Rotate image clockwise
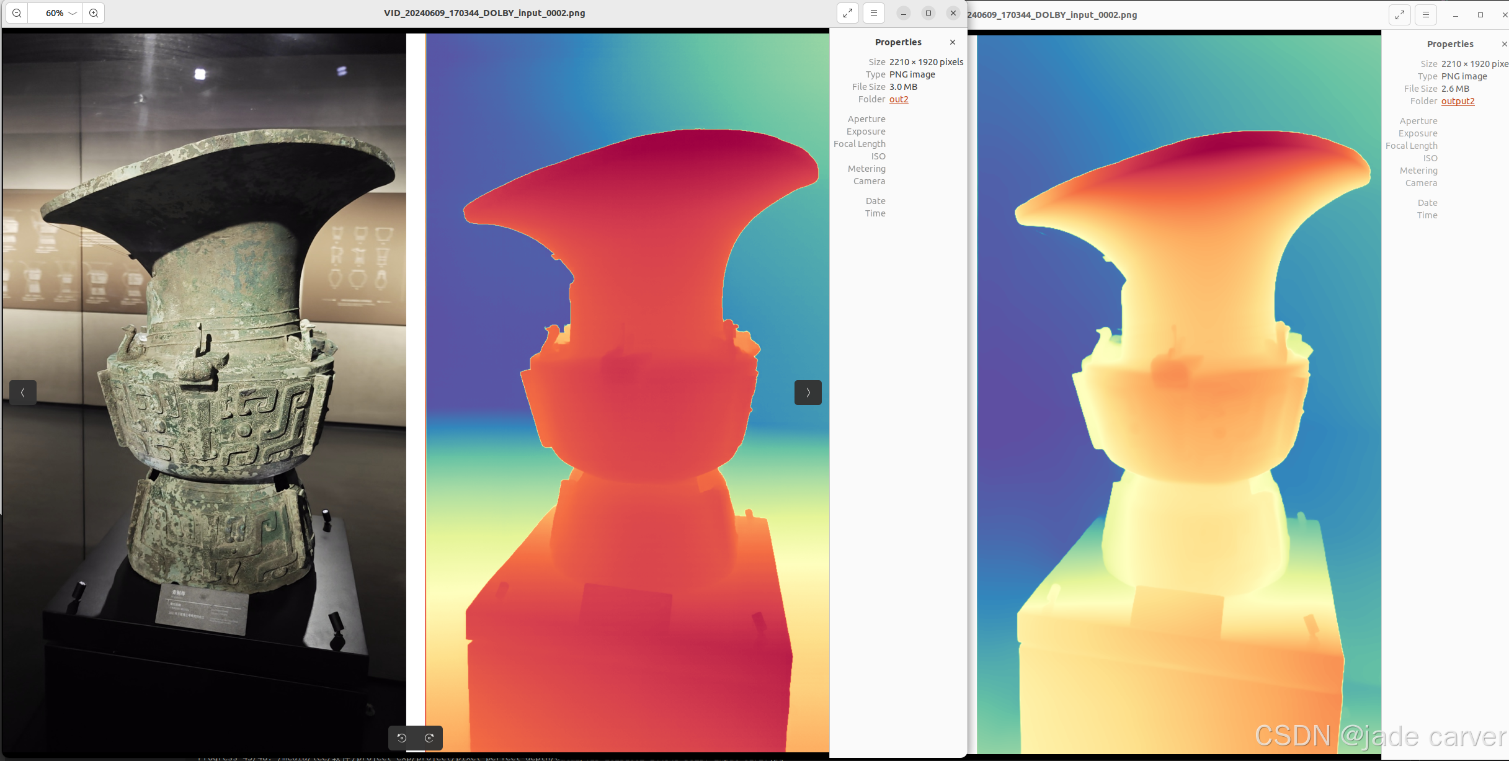The width and height of the screenshot is (1509, 761). 429,738
